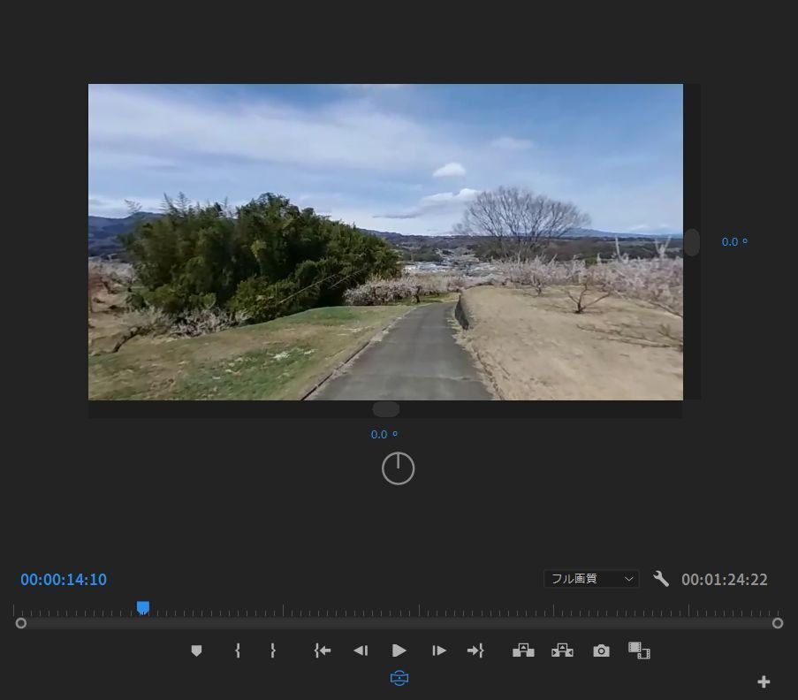Click the Extract button
798x700 pixels.
(x=562, y=651)
